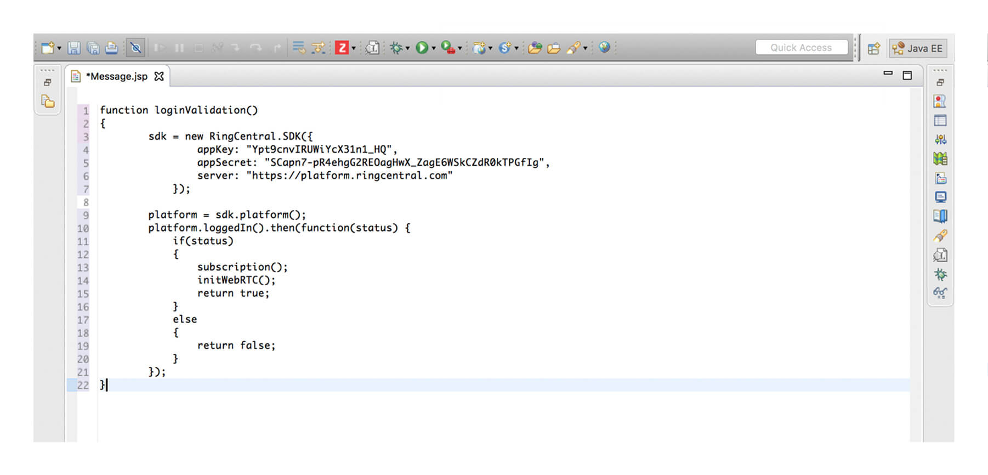The height and width of the screenshot is (475, 988).
Task: Click the Drop to Frame icon
Action: pos(299,48)
